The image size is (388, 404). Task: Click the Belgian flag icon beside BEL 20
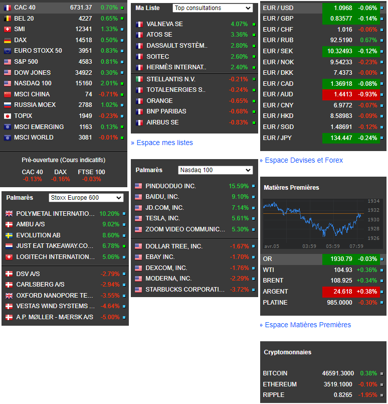(x=8, y=19)
